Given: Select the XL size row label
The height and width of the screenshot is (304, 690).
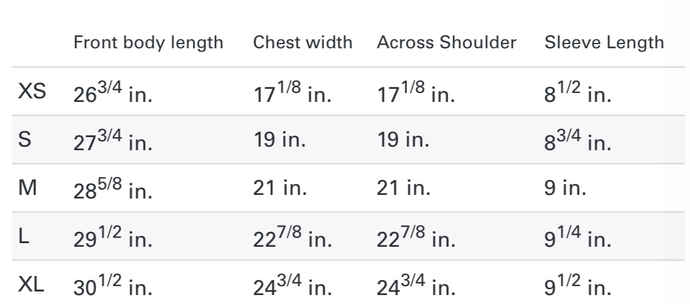Looking at the screenshot, I should [x=31, y=285].
